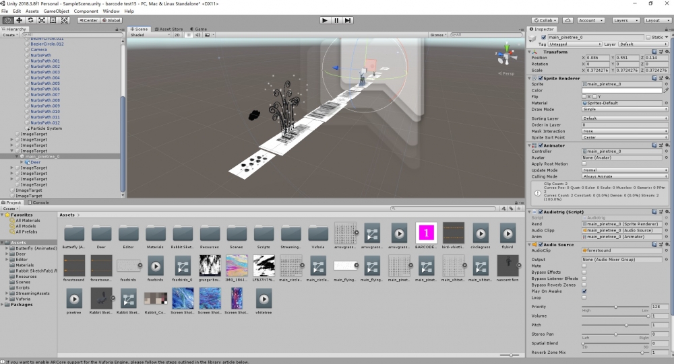Screen dimensions: 674x364
Task: Click the Position X input field
Action: (x=598, y=57)
